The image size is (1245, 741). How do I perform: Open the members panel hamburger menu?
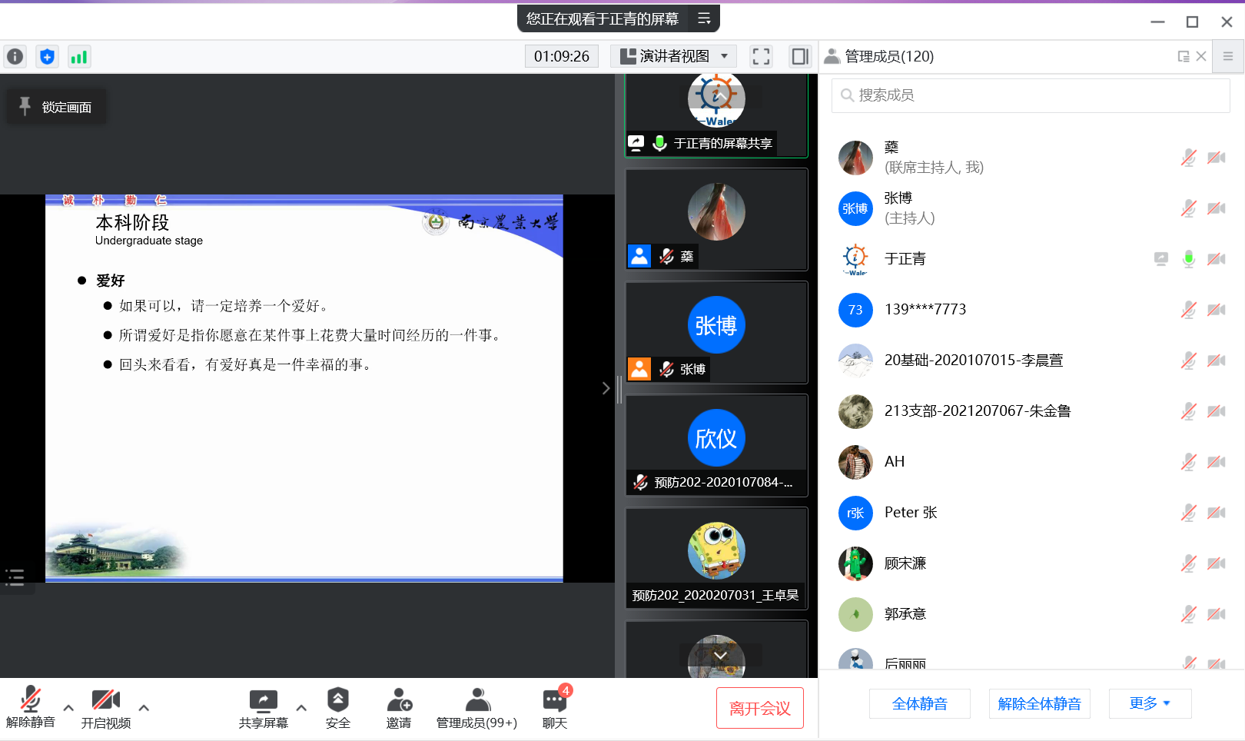coord(1228,57)
